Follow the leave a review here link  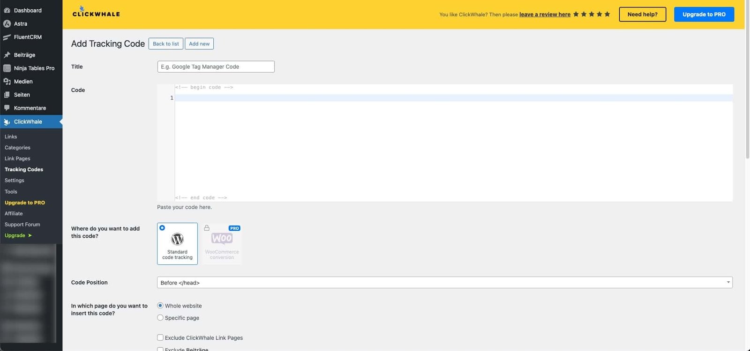545,15
